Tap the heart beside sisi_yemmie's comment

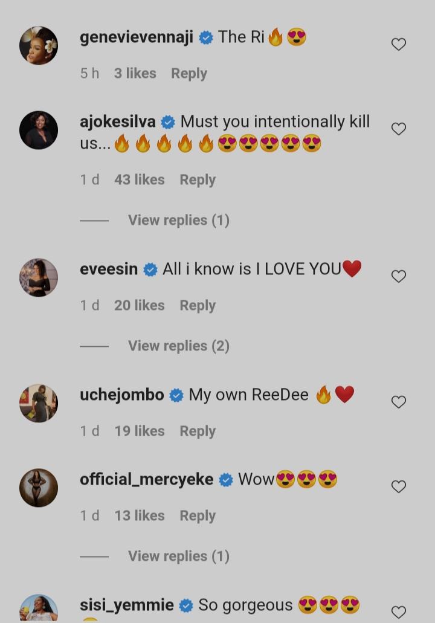(399, 612)
